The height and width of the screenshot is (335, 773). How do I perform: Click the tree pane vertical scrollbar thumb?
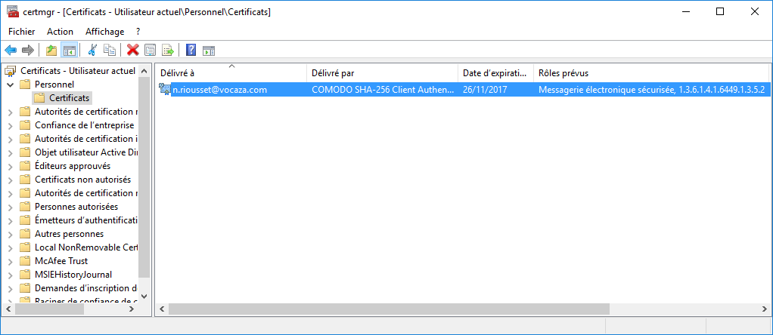pos(144,177)
